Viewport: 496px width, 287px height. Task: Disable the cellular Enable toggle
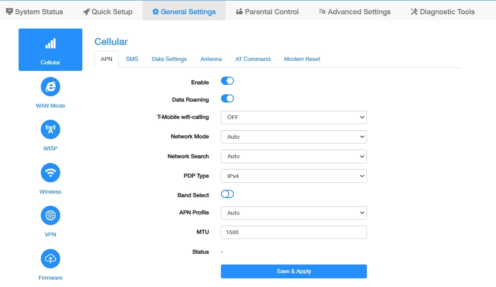[227, 81]
